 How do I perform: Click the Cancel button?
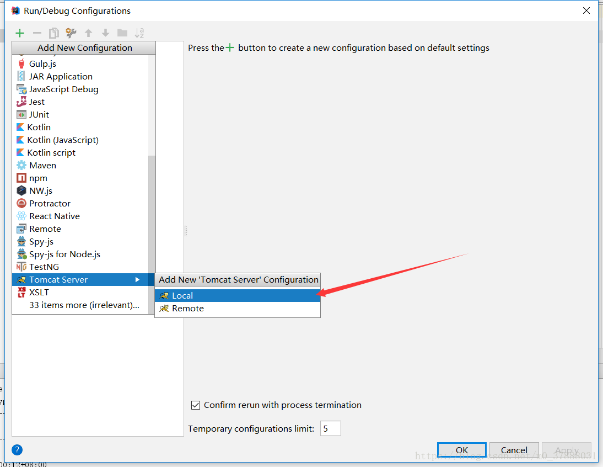514,450
